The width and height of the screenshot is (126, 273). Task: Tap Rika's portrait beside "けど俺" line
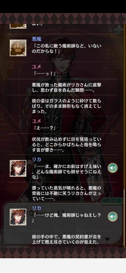tap(18, 217)
